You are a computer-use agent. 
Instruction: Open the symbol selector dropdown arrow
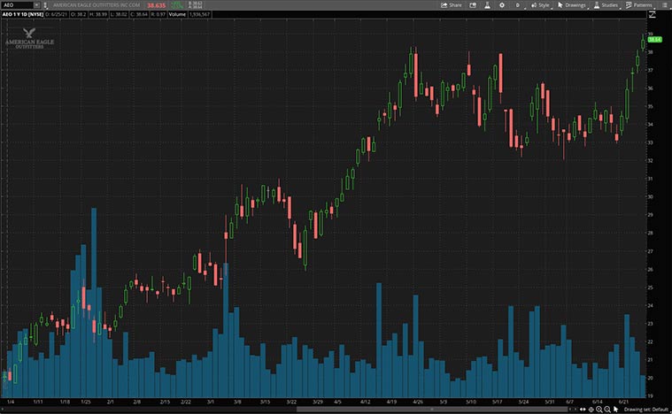[x=37, y=5]
